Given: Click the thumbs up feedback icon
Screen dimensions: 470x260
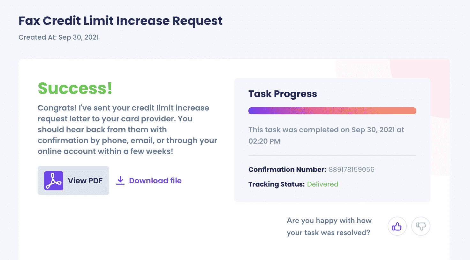Looking at the screenshot, I should (397, 226).
